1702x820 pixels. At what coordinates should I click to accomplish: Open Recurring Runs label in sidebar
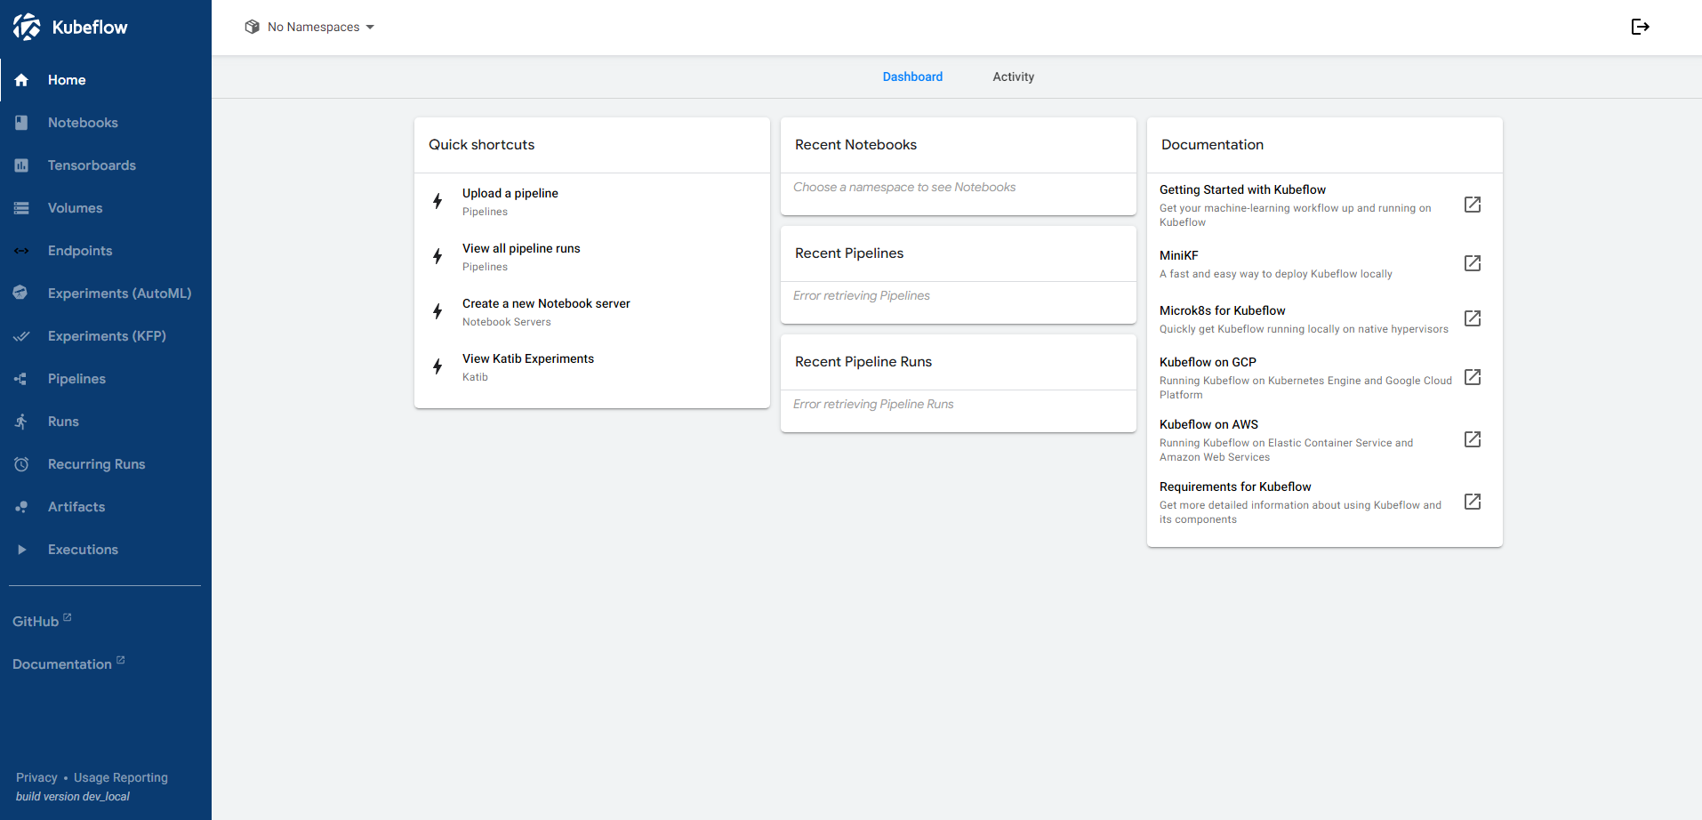97,464
